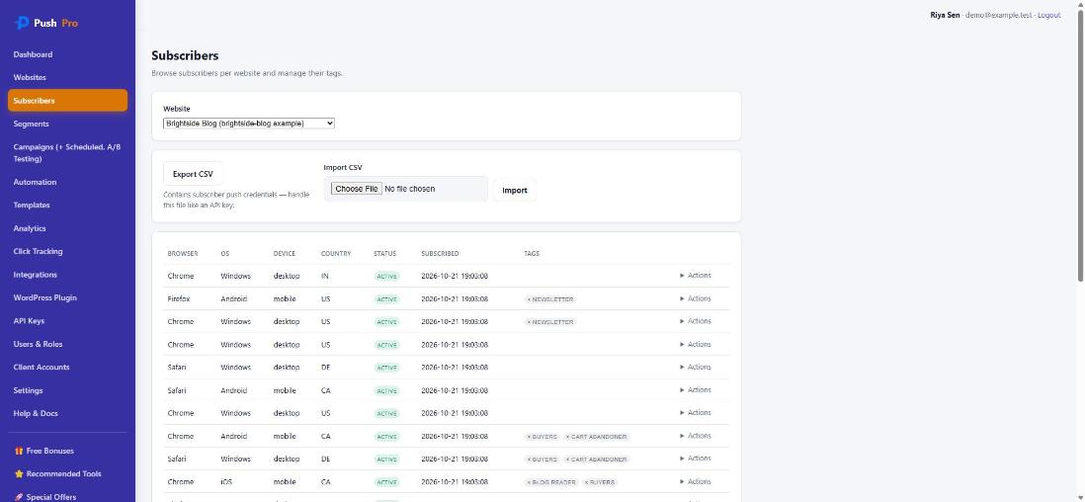1085x502 pixels.
Task: Click the ACTIVE badge in Firefox row
Action: click(x=386, y=299)
